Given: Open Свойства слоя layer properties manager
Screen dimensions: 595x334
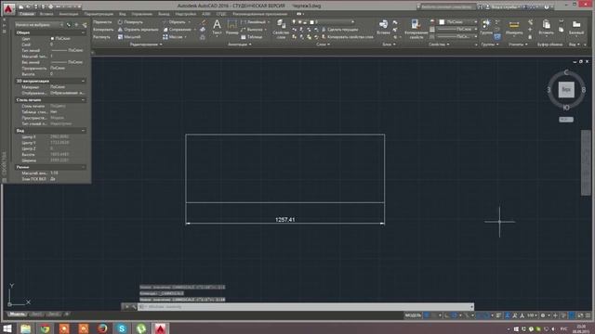Looking at the screenshot, I should [281, 29].
